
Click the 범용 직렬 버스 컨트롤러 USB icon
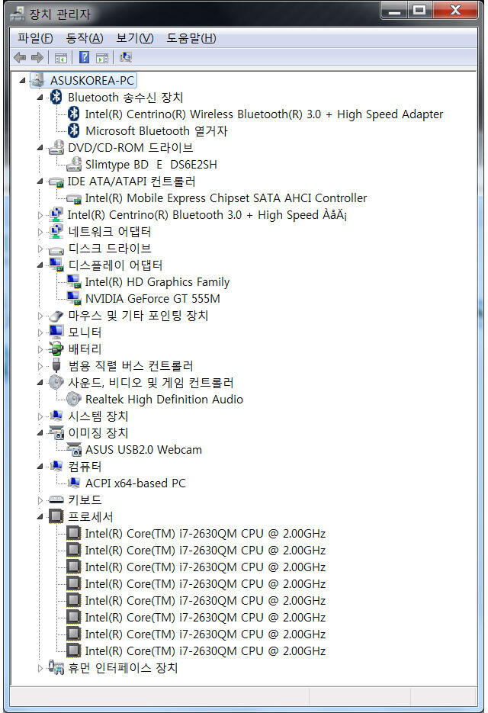56,365
